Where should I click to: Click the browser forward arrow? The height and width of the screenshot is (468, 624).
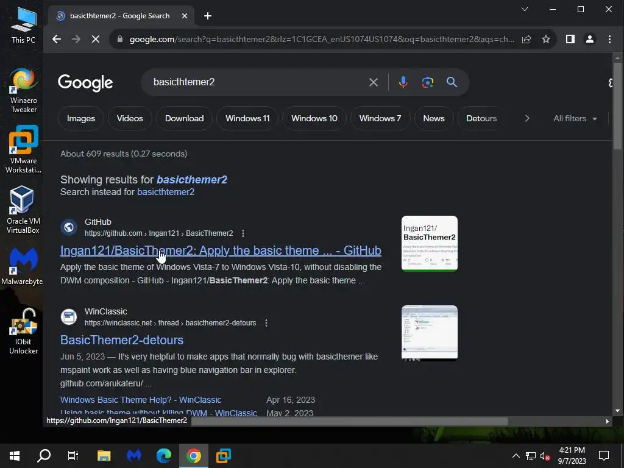coord(76,39)
